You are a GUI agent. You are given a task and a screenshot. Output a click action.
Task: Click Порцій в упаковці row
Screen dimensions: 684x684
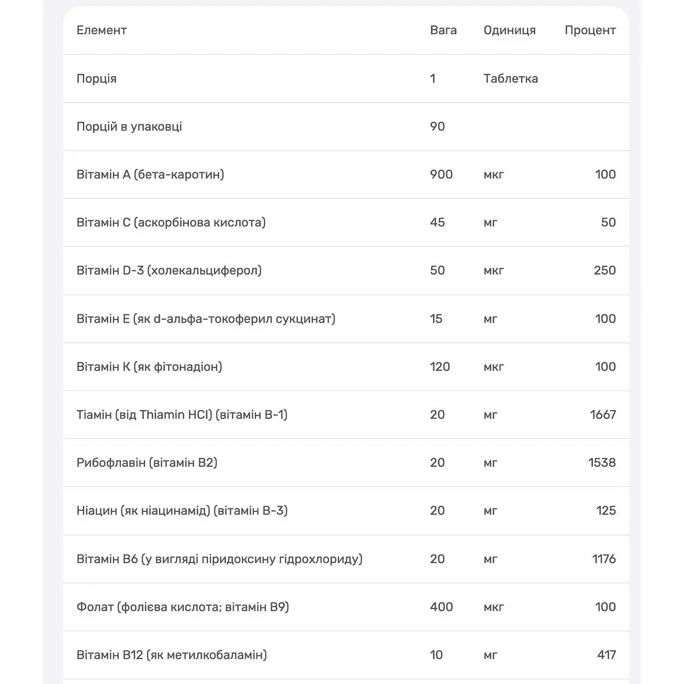346,126
